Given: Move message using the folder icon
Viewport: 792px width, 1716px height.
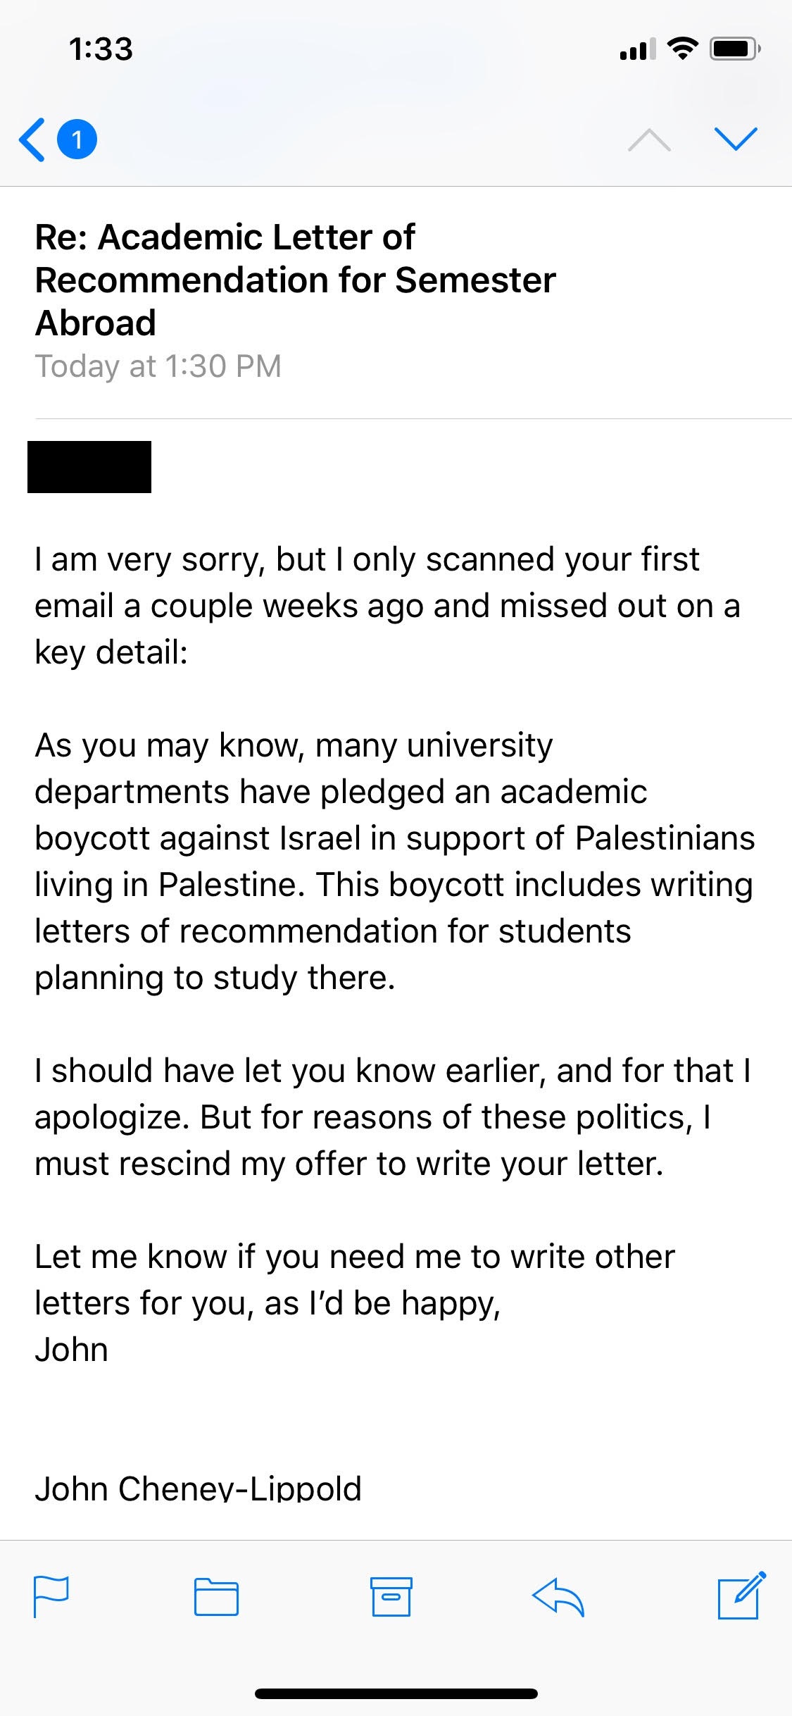Looking at the screenshot, I should 216,1596.
